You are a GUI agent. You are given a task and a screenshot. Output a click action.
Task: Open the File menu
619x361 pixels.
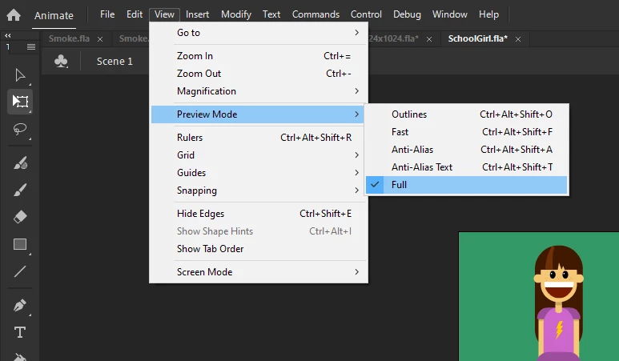pyautogui.click(x=107, y=14)
